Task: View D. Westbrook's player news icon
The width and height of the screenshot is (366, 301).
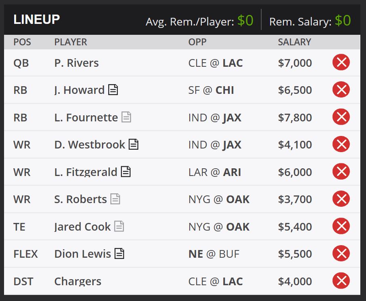Action: pyautogui.click(x=134, y=144)
